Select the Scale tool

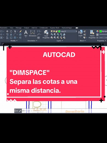pos(11,37)
